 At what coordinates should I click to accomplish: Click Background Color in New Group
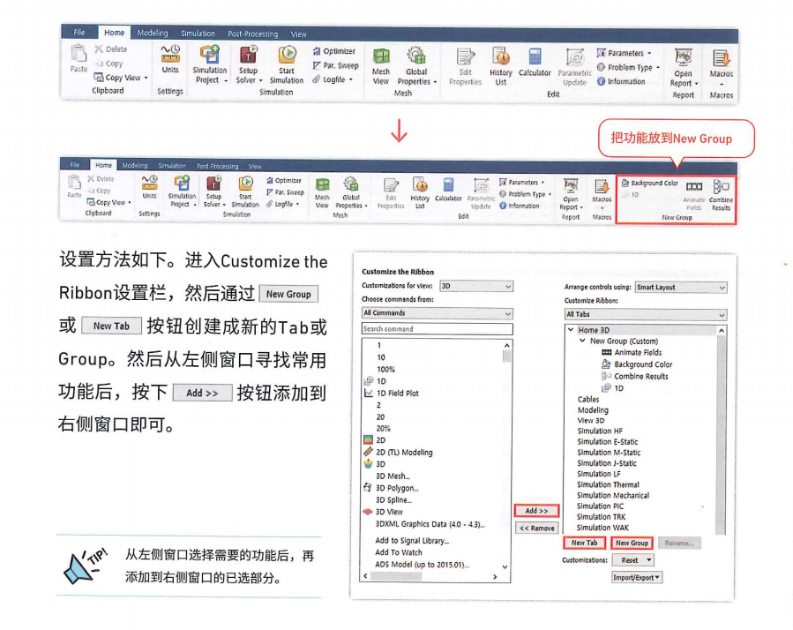point(653,184)
